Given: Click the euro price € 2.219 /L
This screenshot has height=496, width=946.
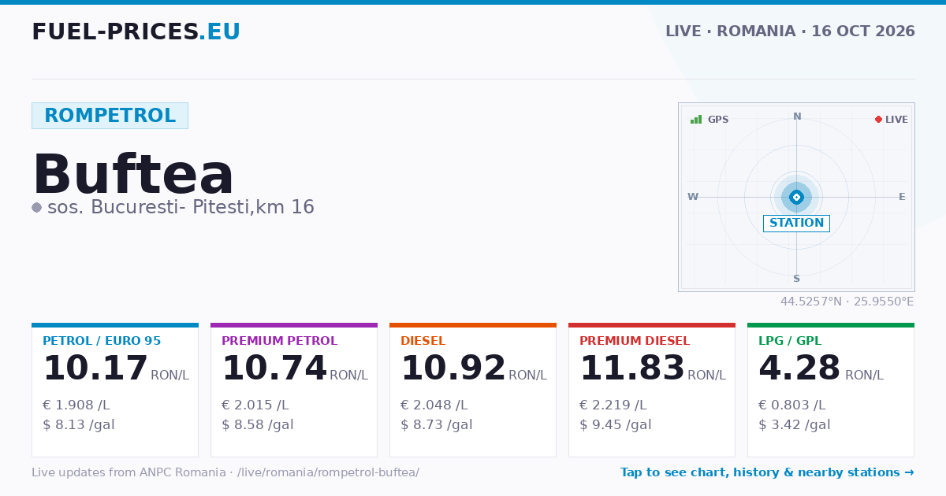Looking at the screenshot, I should [x=613, y=405].
